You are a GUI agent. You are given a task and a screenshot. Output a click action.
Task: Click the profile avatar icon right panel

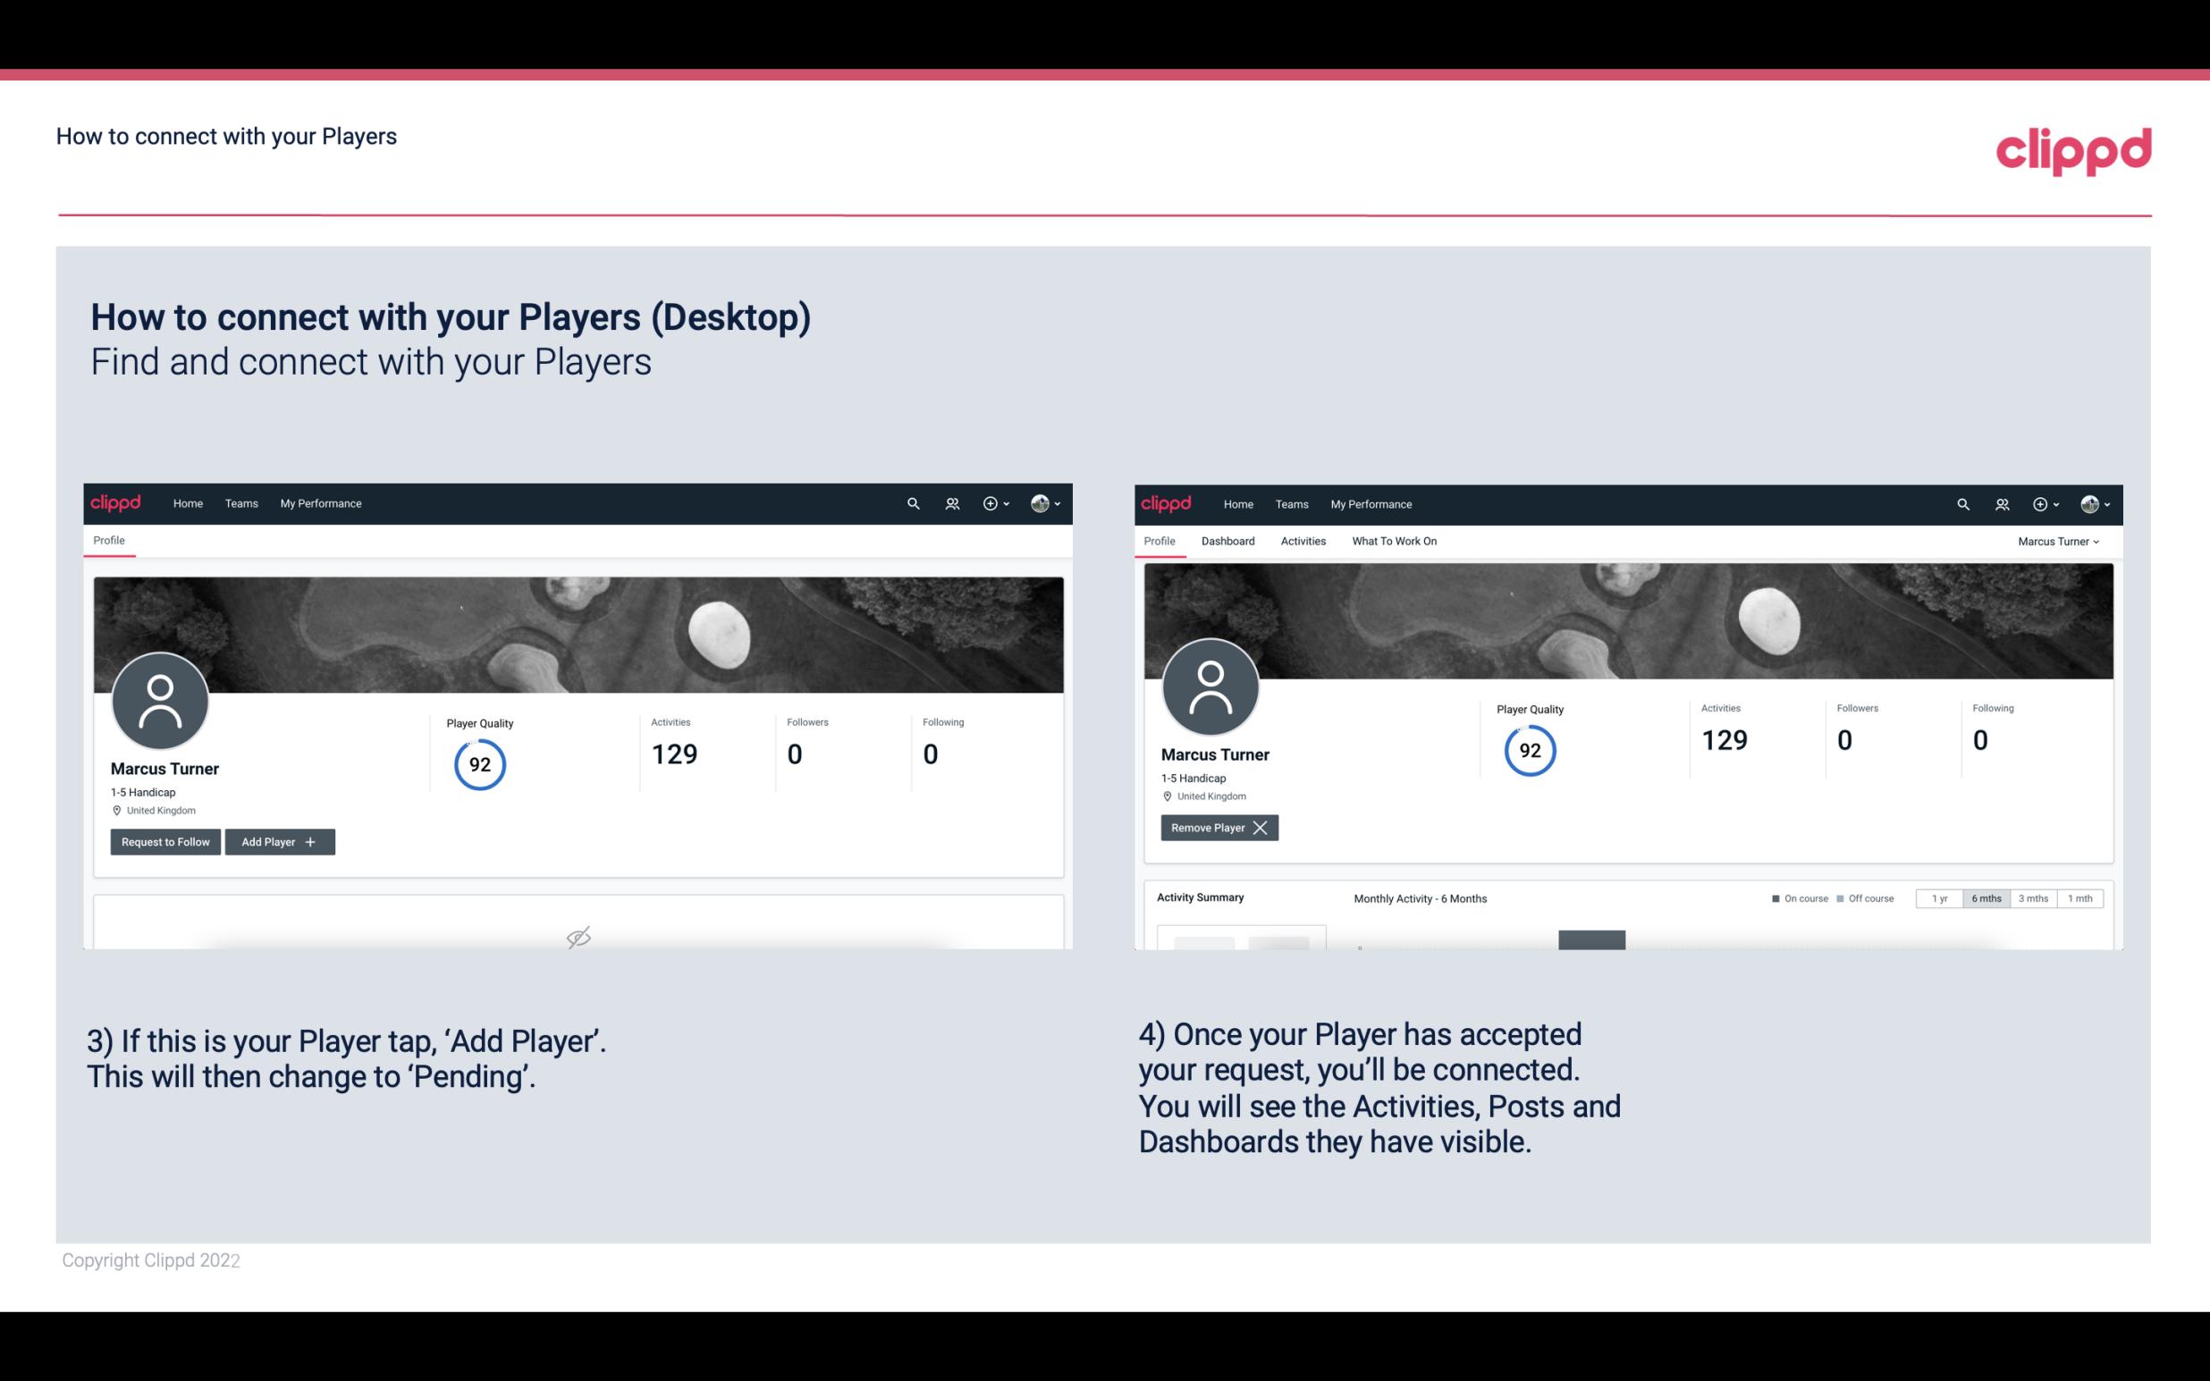(1210, 684)
